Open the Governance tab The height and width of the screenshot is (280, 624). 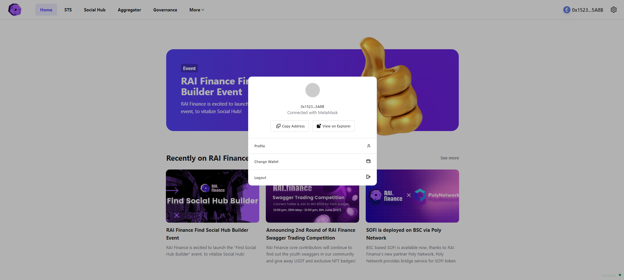tap(165, 10)
